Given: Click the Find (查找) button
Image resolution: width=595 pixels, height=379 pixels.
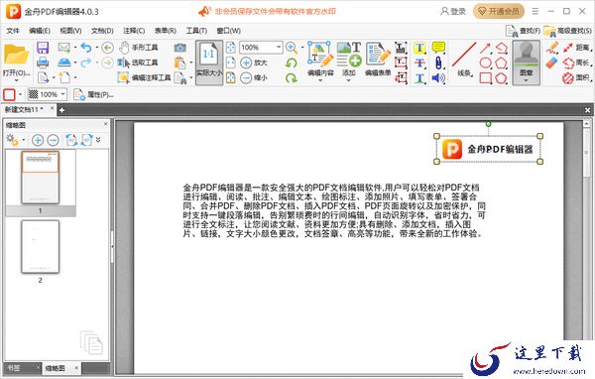Looking at the screenshot, I should [523, 31].
